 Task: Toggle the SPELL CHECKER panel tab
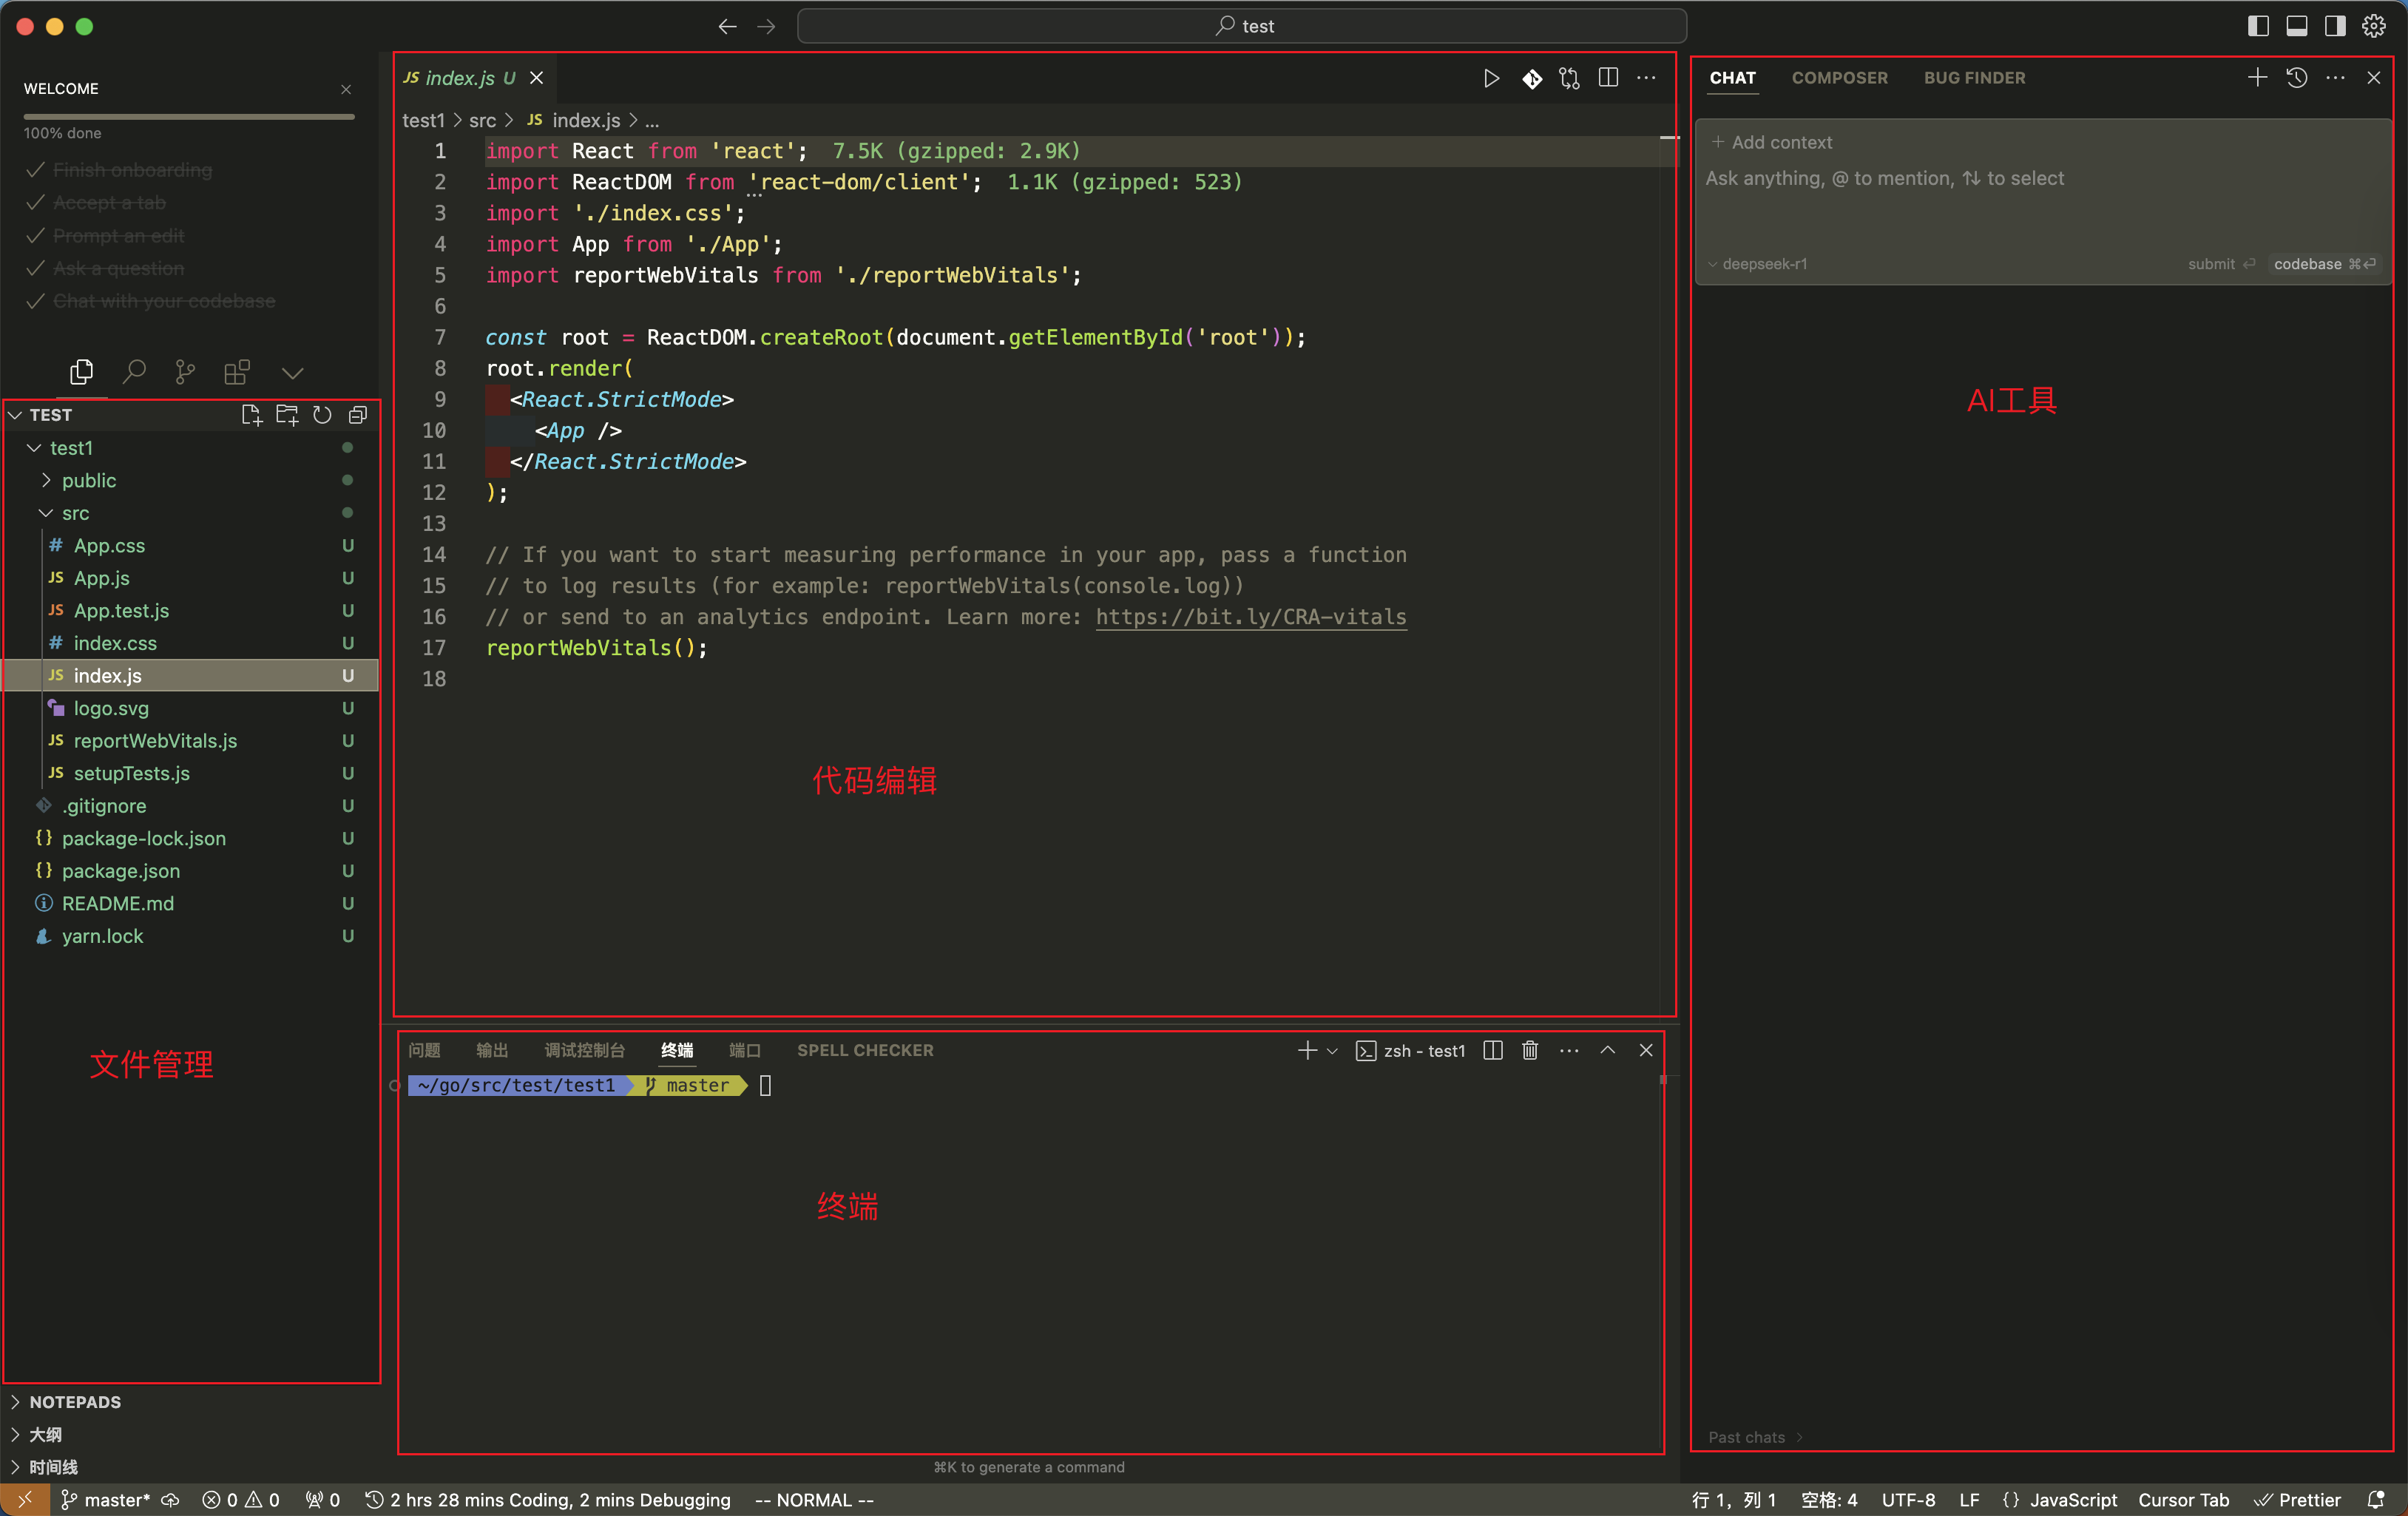[866, 1049]
